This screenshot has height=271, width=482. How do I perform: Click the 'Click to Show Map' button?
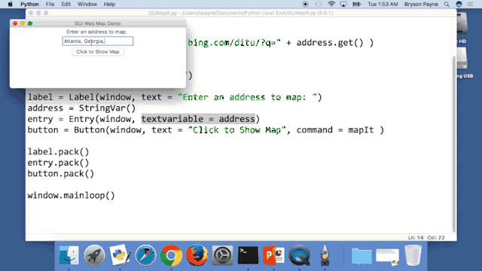tap(98, 52)
